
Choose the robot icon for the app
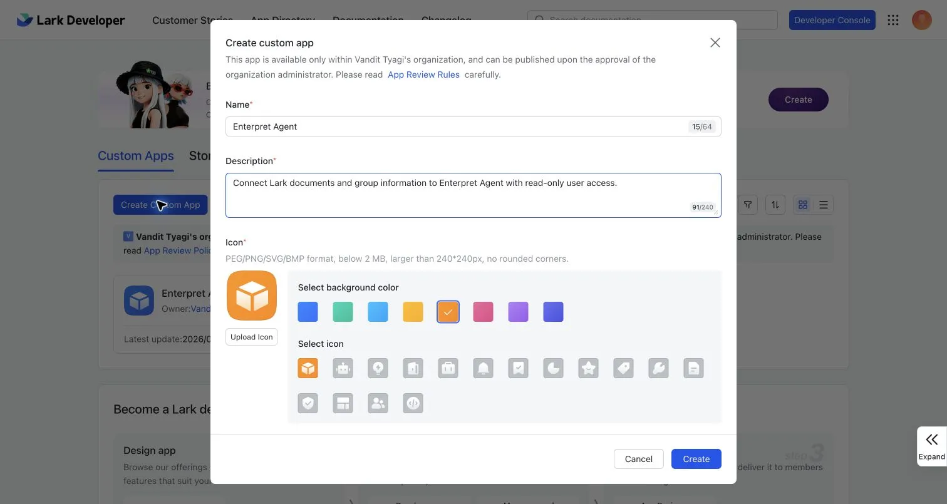pyautogui.click(x=343, y=368)
